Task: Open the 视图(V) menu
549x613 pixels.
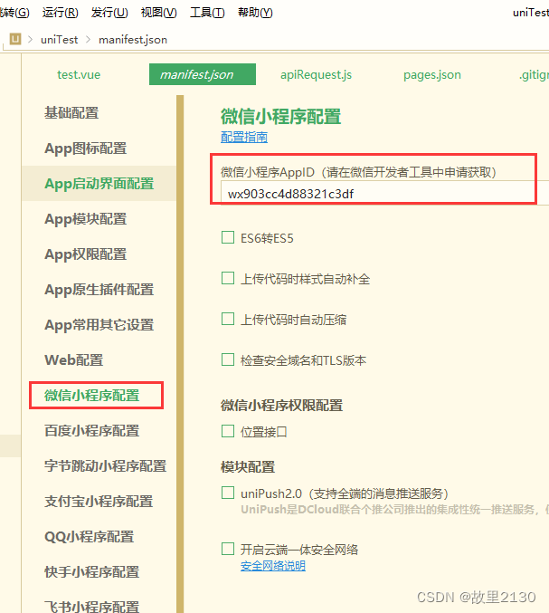Action: click(159, 13)
